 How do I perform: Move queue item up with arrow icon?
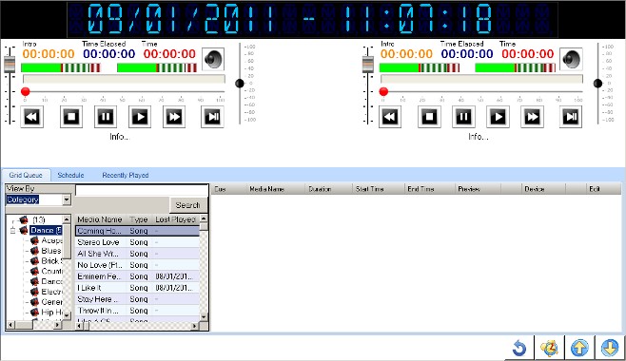[579, 348]
